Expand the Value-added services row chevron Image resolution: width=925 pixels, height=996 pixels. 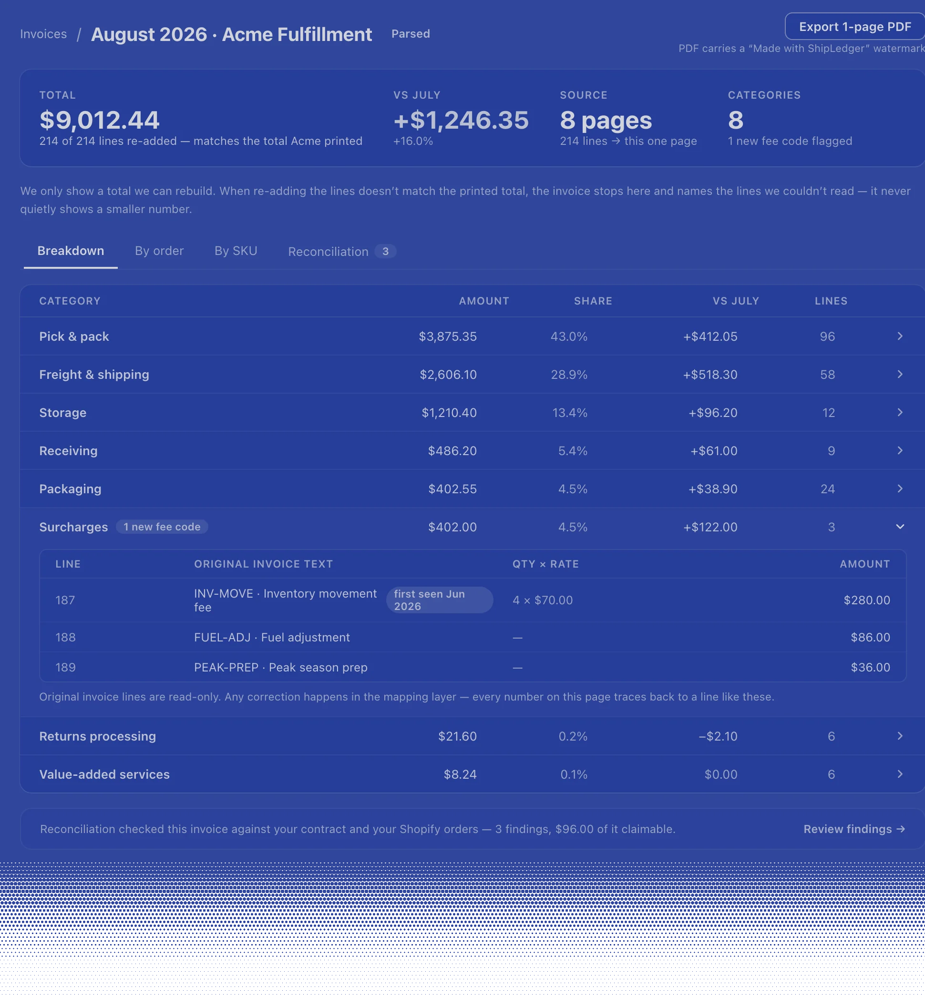point(899,774)
